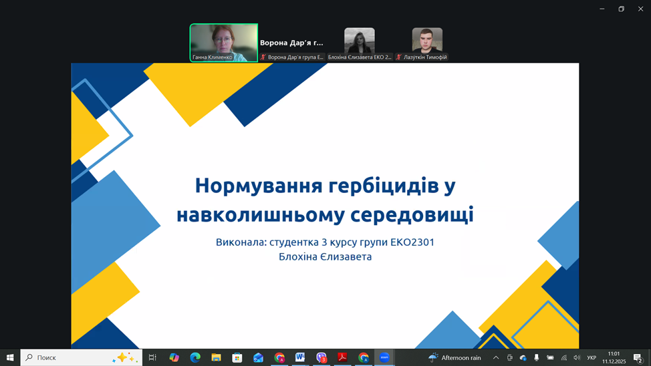This screenshot has height=366, width=651.
Task: Launch Microsoft Edge from the taskbar
Action: [195, 358]
